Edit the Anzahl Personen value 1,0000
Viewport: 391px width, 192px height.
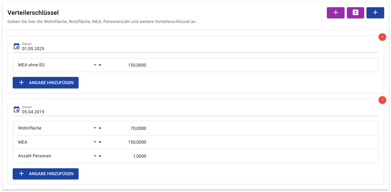coord(125,156)
